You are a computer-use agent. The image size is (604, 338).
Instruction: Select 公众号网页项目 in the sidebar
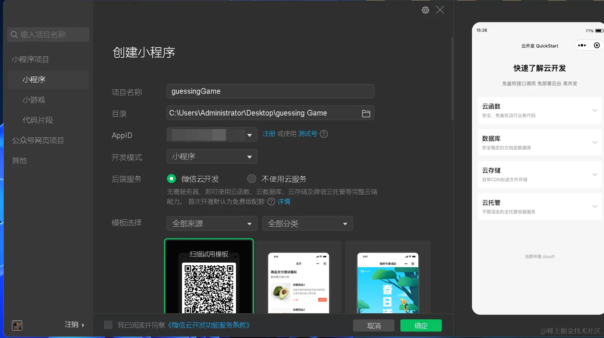tap(38, 140)
